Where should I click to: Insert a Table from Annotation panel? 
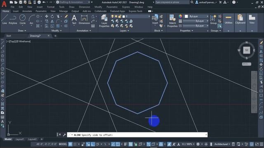point(93,26)
